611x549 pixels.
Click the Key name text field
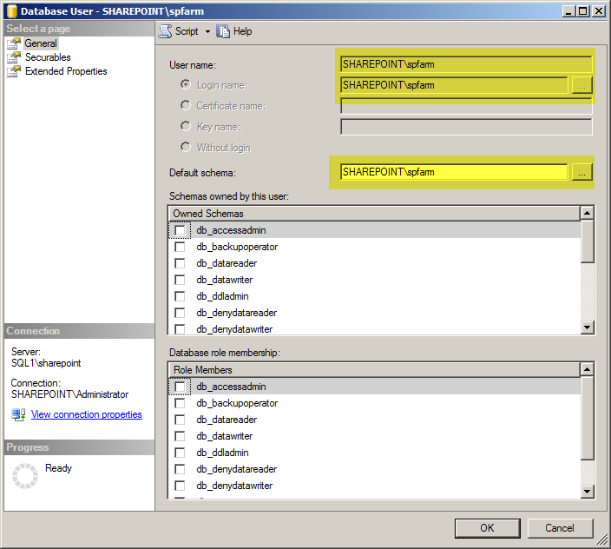tap(466, 127)
